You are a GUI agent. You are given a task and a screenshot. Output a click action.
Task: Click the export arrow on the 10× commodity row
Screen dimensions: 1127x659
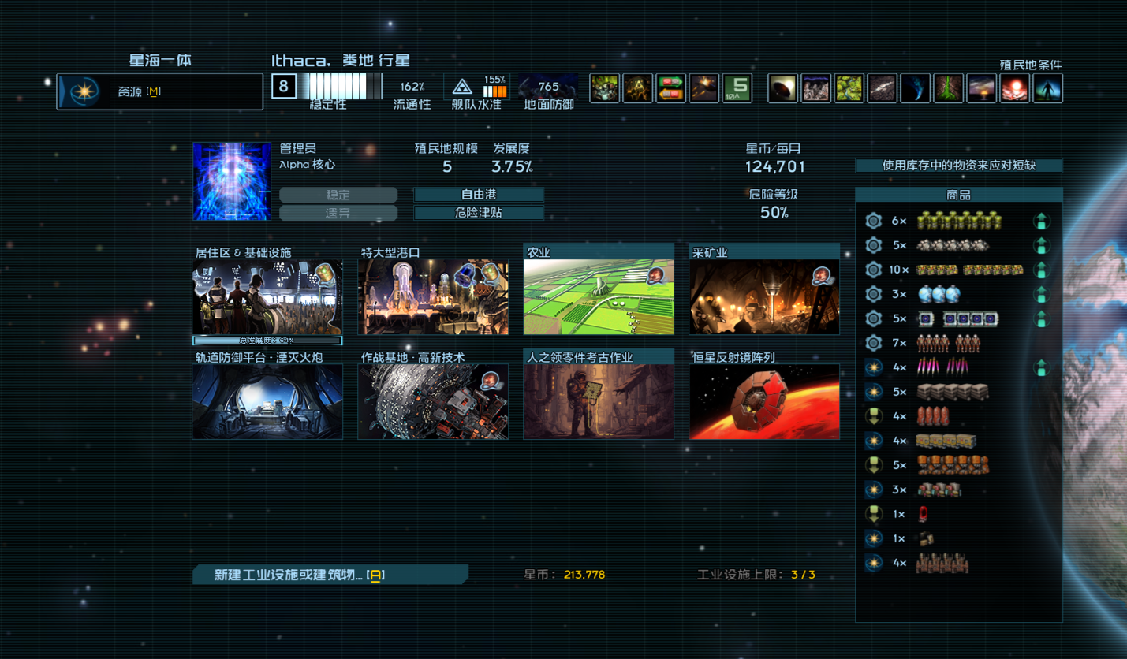[x=1042, y=270]
